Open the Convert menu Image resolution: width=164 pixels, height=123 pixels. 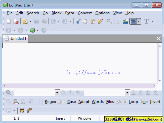click(x=85, y=13)
